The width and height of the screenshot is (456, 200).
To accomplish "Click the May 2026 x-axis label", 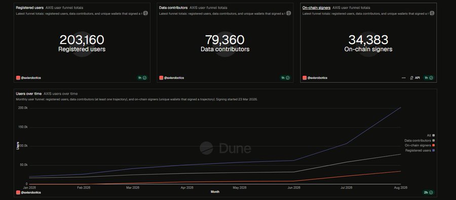I will (240, 187).
